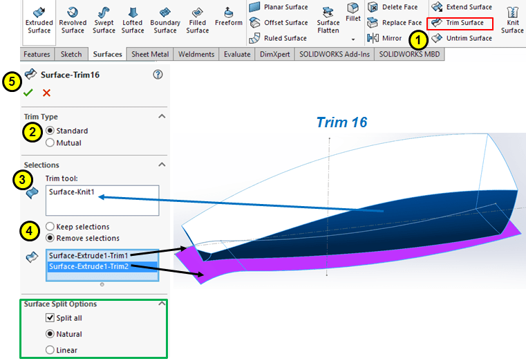
Task: Collapse the Surface Split Options section
Action: [x=162, y=304]
